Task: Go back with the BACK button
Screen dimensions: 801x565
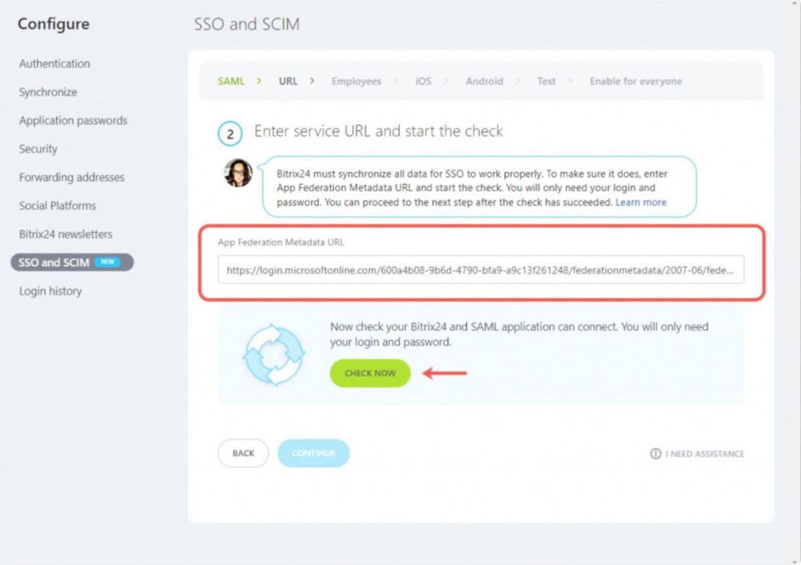Action: (x=243, y=453)
